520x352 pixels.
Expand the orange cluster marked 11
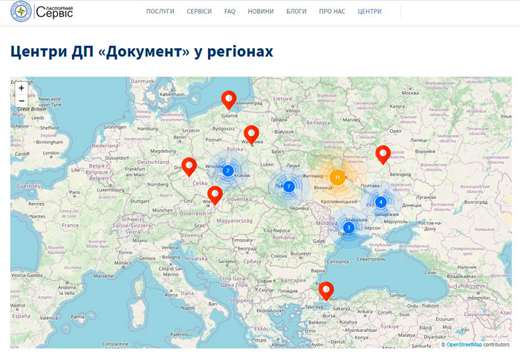click(337, 177)
